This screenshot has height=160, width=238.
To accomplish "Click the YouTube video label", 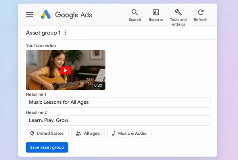I will tap(41, 46).
